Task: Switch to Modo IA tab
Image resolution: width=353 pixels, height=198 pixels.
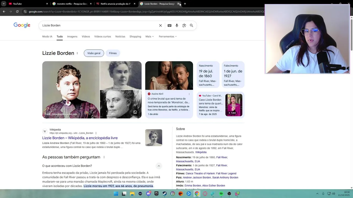Action: pos(47,37)
